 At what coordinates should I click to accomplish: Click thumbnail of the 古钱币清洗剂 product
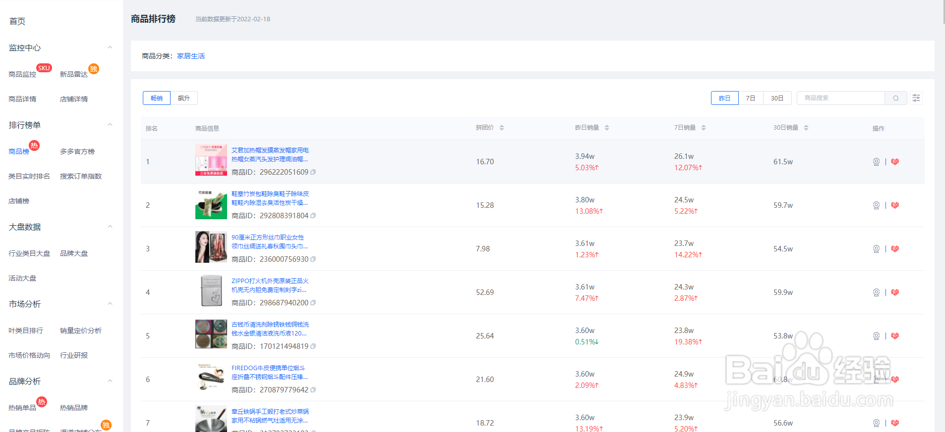coord(211,334)
